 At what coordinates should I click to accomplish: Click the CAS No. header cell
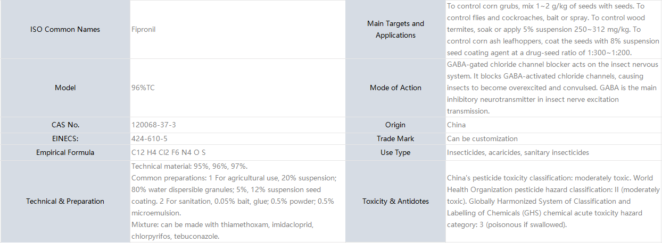(x=65, y=125)
